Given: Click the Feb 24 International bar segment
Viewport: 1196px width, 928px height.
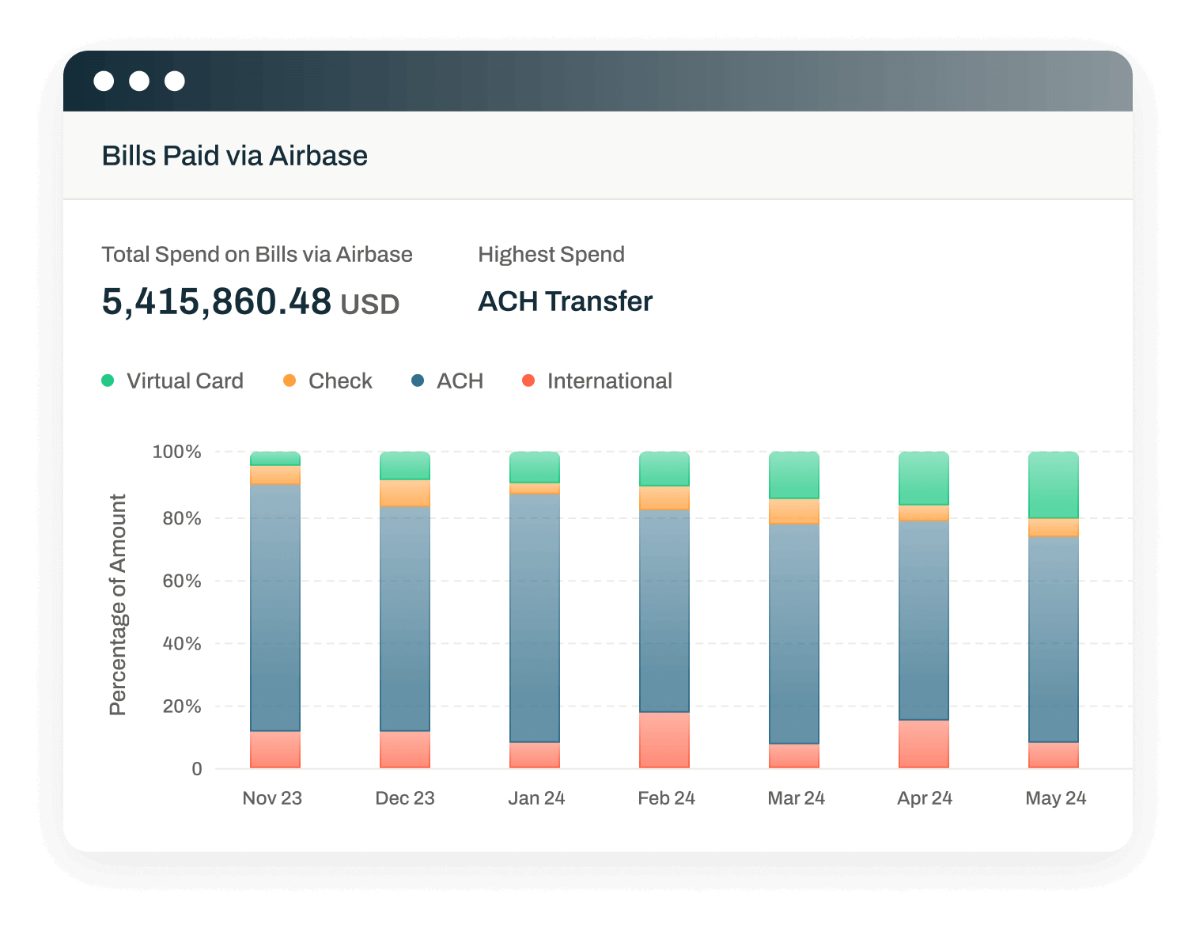Looking at the screenshot, I should [x=664, y=740].
